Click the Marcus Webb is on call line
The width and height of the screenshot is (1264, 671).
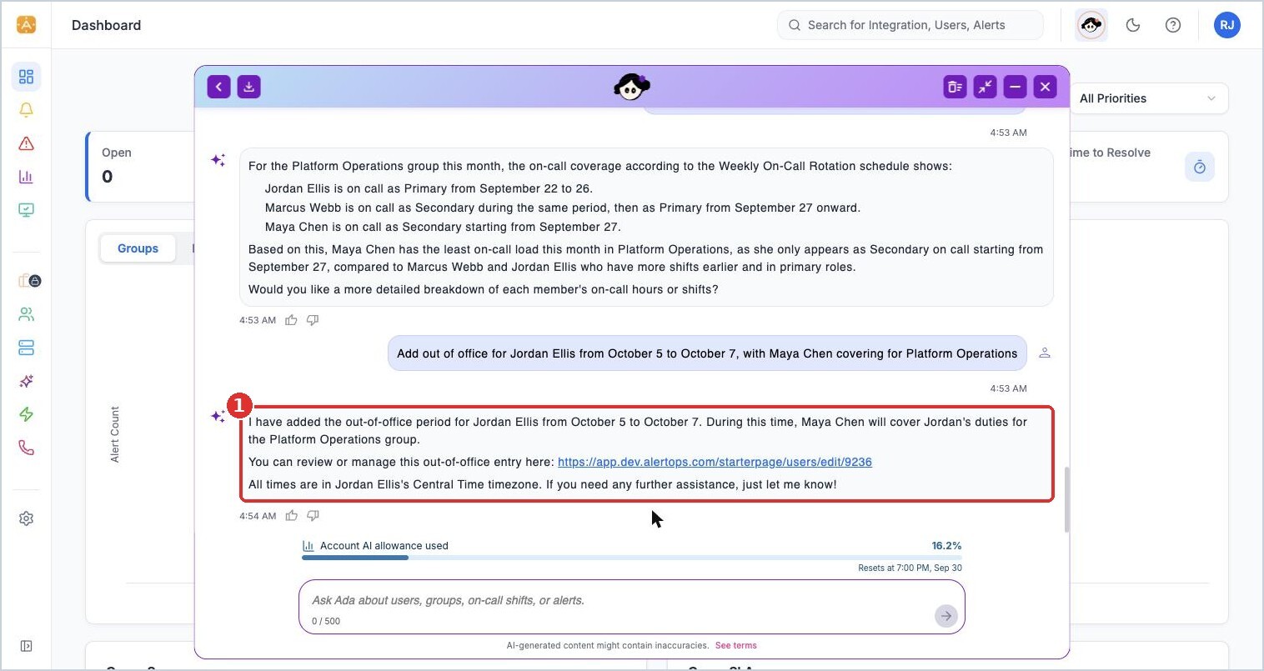tap(563, 208)
